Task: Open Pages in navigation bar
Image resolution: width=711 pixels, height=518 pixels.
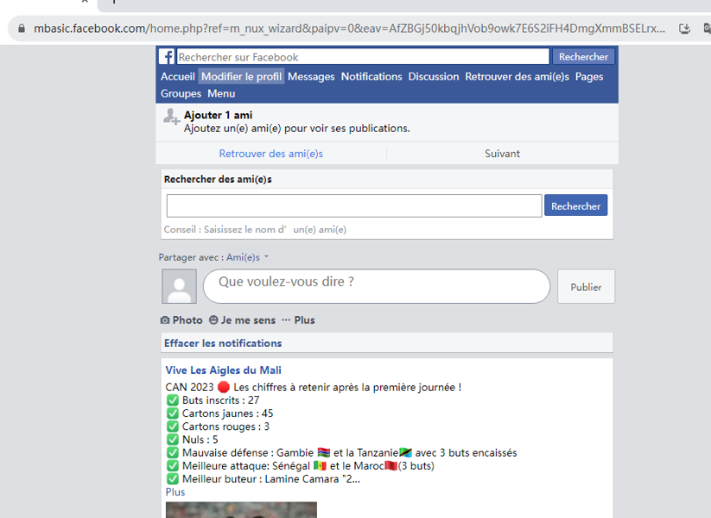Action: click(589, 77)
